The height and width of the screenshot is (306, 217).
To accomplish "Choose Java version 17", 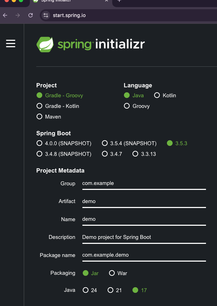I will tap(140, 290).
